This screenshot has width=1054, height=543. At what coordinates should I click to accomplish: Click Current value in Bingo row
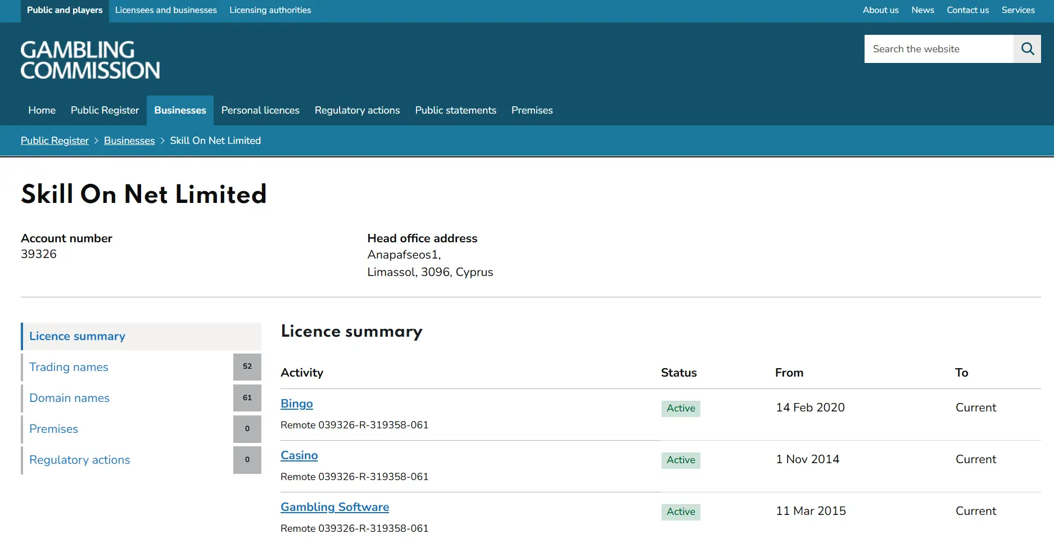tap(976, 408)
